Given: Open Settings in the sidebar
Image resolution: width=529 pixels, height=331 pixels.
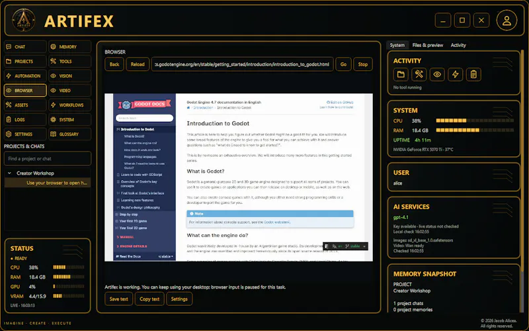Looking at the screenshot, I should click(25, 134).
